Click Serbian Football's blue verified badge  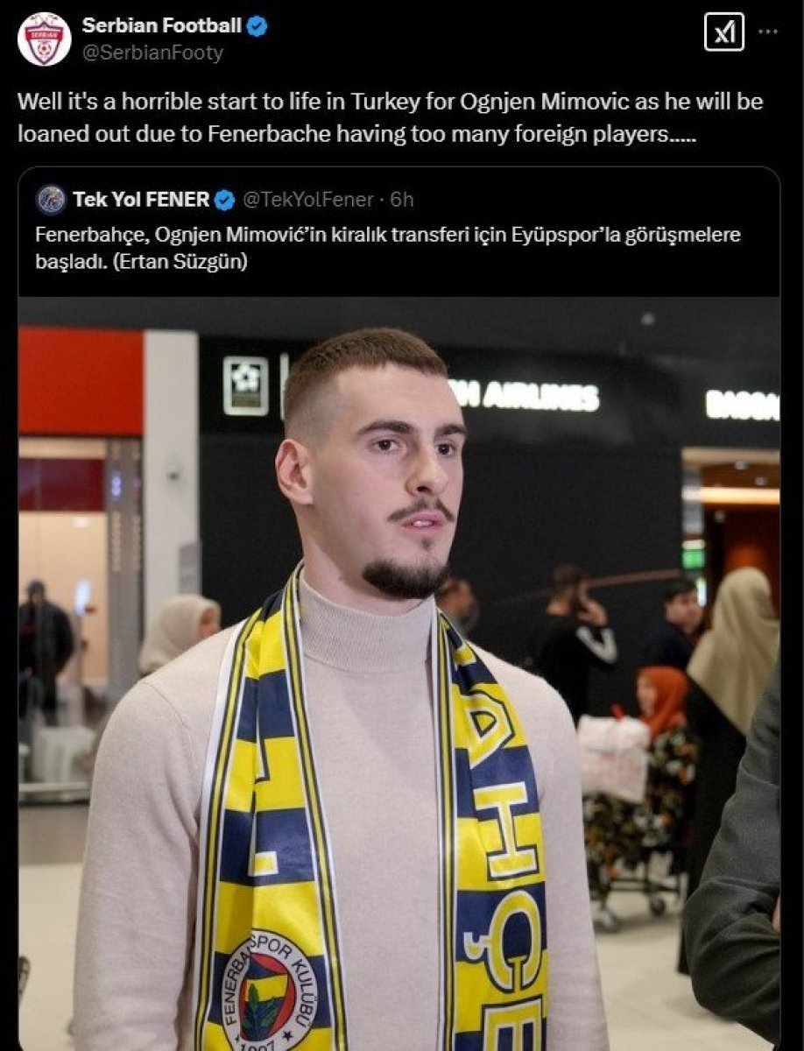(257, 26)
